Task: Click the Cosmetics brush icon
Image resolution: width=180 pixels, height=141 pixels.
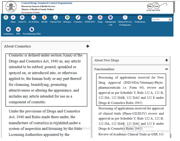Action: click(78, 17)
